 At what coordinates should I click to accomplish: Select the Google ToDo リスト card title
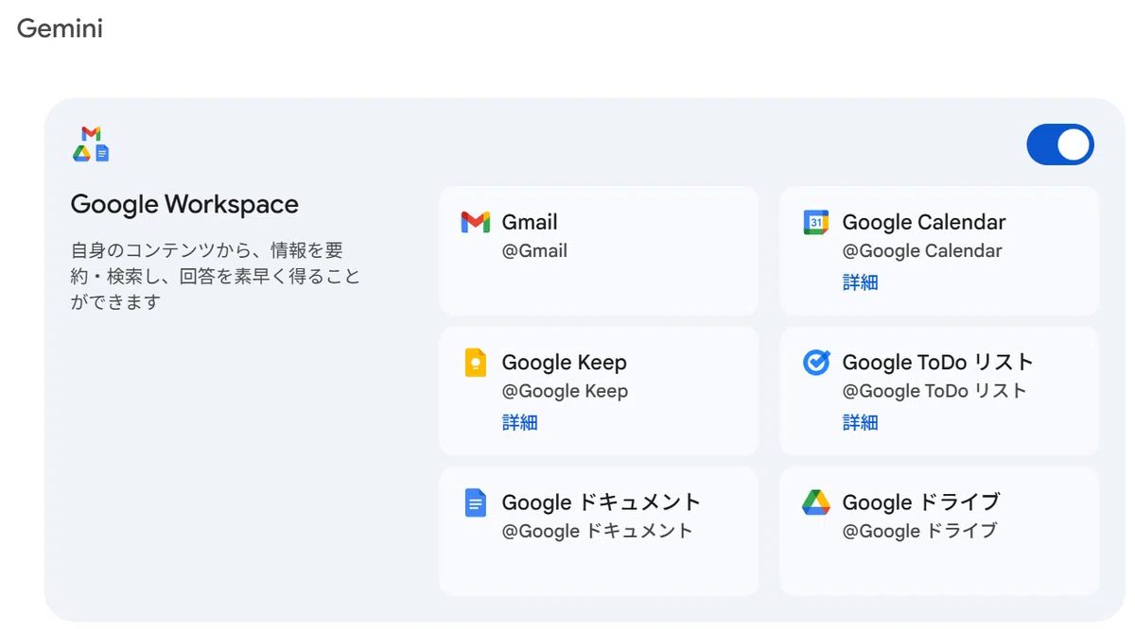pyautogui.click(x=938, y=362)
